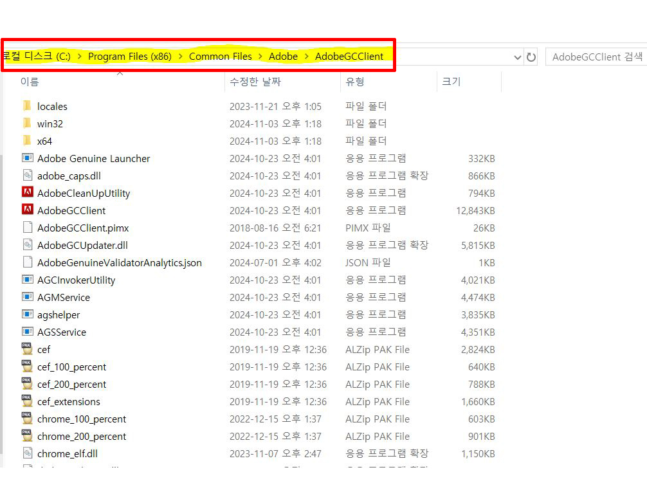
Task: Click the cef_100_percent PAK icon
Action: click(27, 367)
